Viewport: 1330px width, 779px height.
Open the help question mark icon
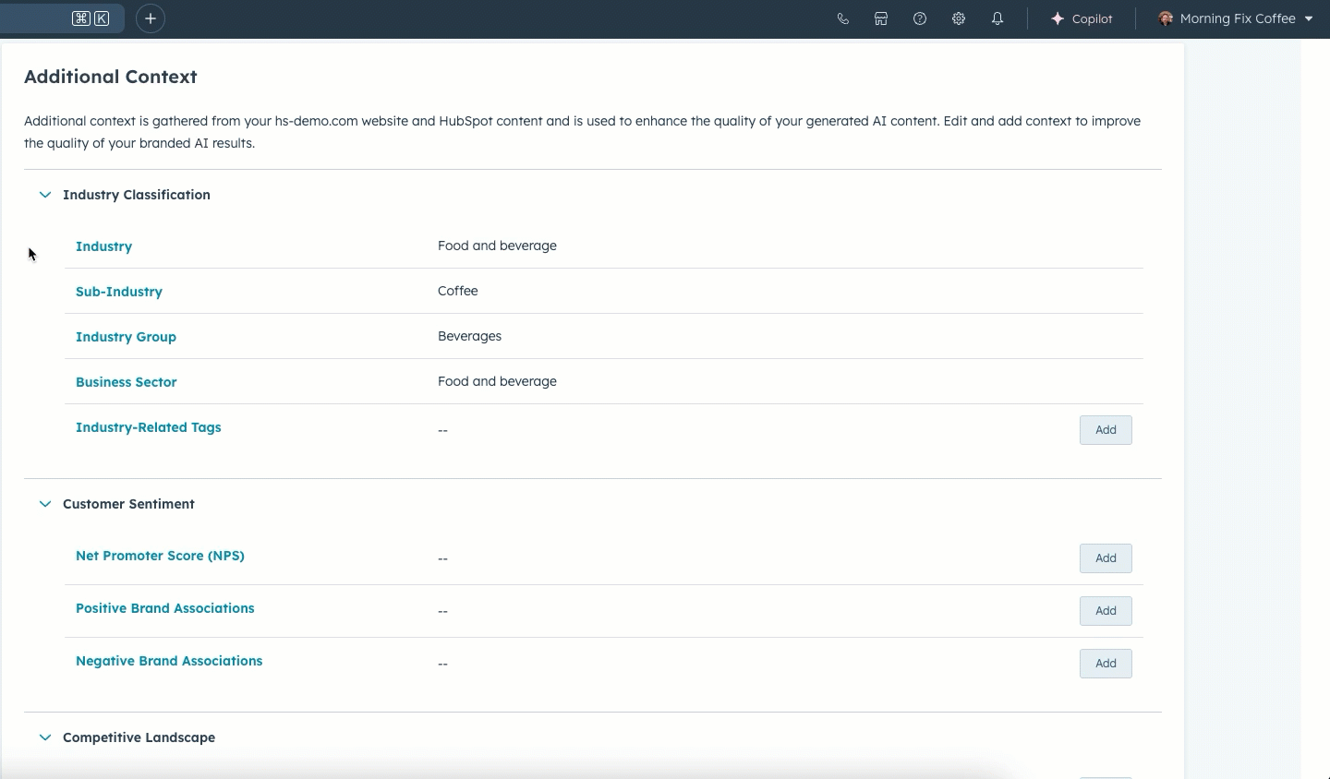coord(920,18)
